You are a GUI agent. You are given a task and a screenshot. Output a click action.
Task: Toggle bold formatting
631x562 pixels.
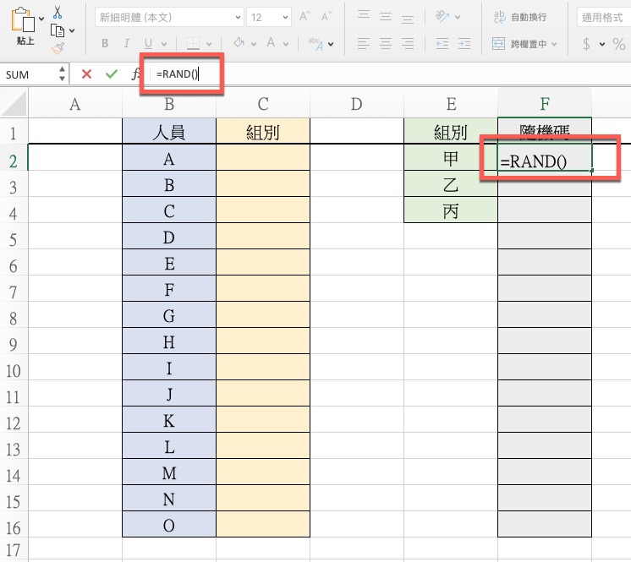105,43
